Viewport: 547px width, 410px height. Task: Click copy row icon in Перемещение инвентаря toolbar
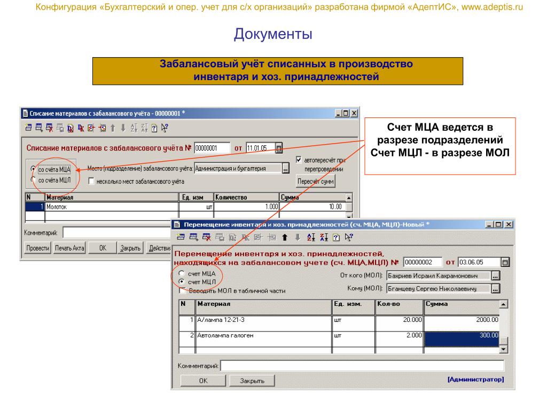tap(220, 238)
